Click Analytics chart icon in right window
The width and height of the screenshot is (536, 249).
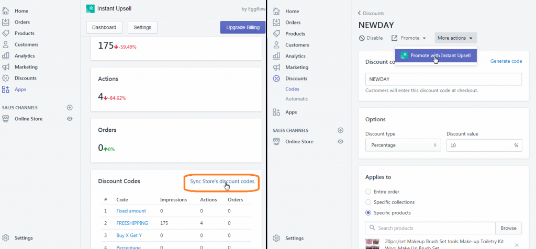276,56
